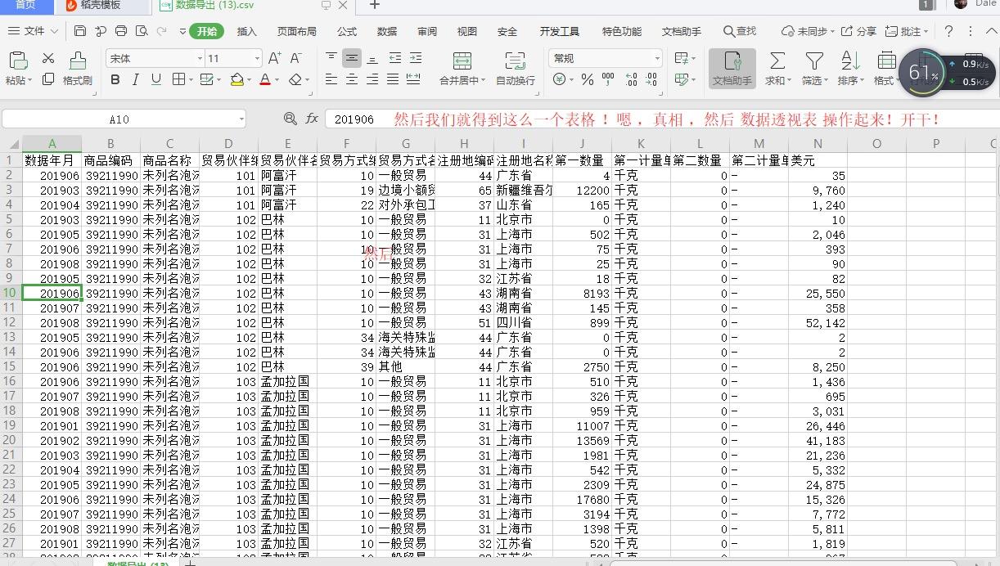Open the File (文件) menu dropdown

pos(34,31)
